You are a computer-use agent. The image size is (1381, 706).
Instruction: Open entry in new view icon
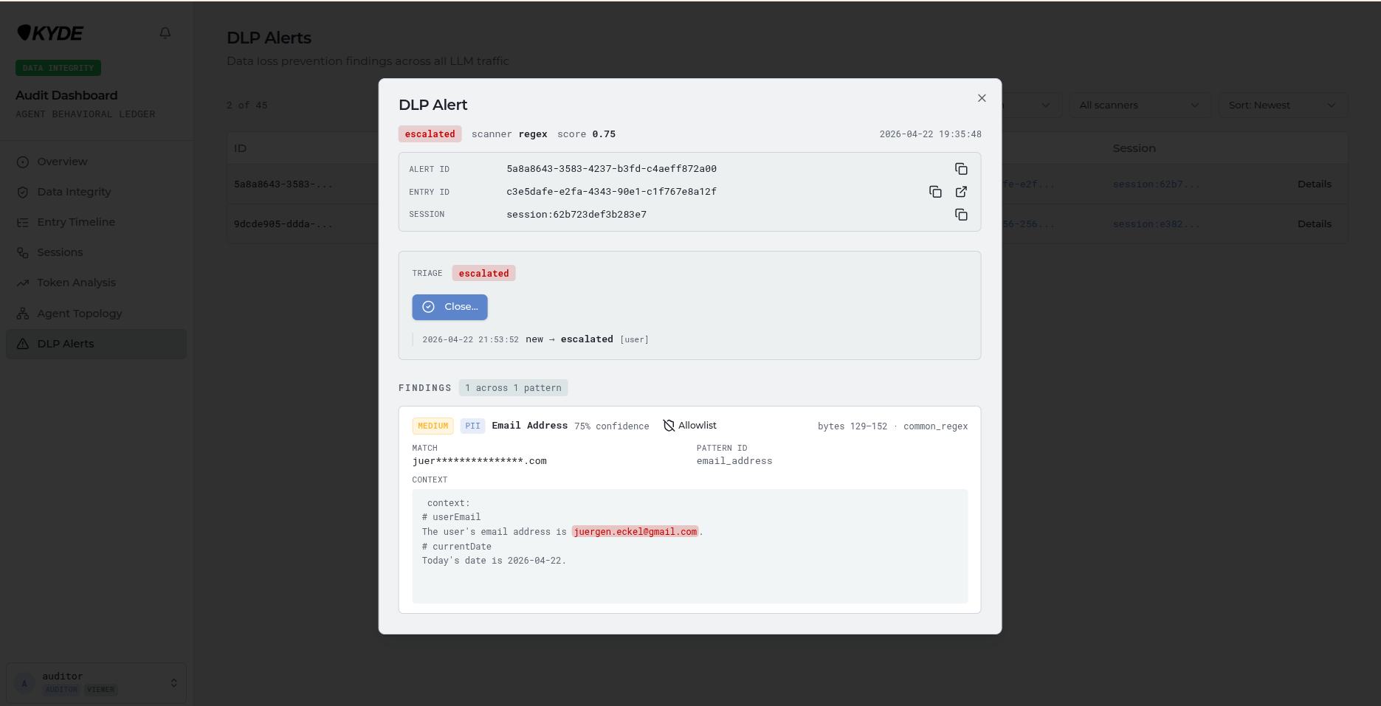961,192
